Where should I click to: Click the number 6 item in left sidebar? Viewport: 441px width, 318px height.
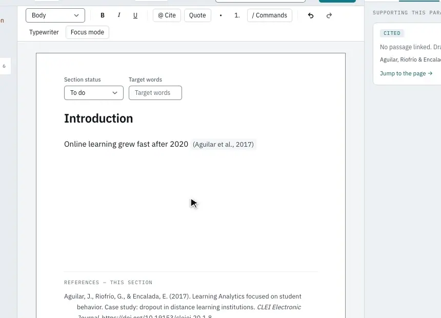coord(4,66)
